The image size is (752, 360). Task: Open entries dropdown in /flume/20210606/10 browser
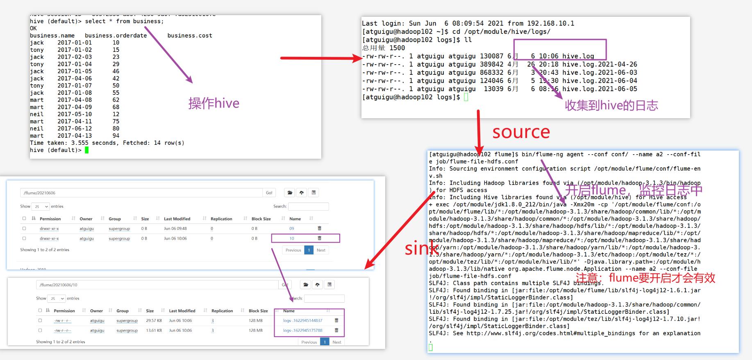click(x=57, y=299)
